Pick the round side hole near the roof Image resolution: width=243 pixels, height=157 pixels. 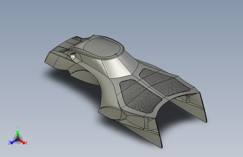(73, 56)
